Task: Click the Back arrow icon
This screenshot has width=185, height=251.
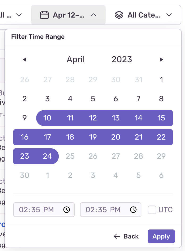Action: pyautogui.click(x=117, y=236)
